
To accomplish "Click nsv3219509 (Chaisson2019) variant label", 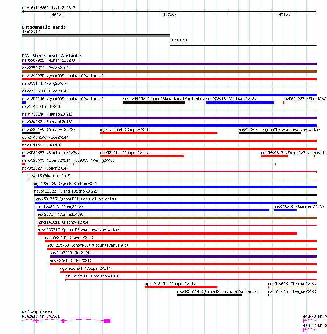I will click(x=92, y=276).
